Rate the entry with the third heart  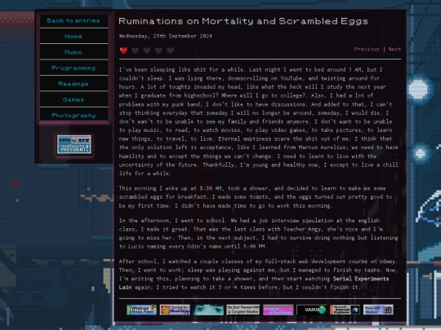click(147, 51)
